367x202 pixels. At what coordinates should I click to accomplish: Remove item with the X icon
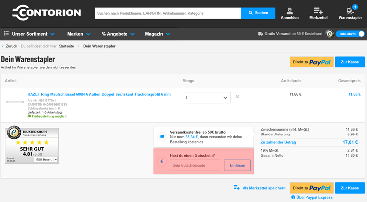click(237, 97)
